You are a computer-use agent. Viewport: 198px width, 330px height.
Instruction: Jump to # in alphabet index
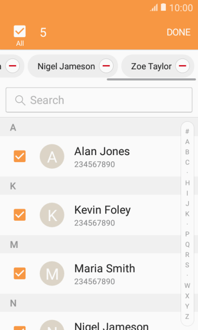coord(187,132)
